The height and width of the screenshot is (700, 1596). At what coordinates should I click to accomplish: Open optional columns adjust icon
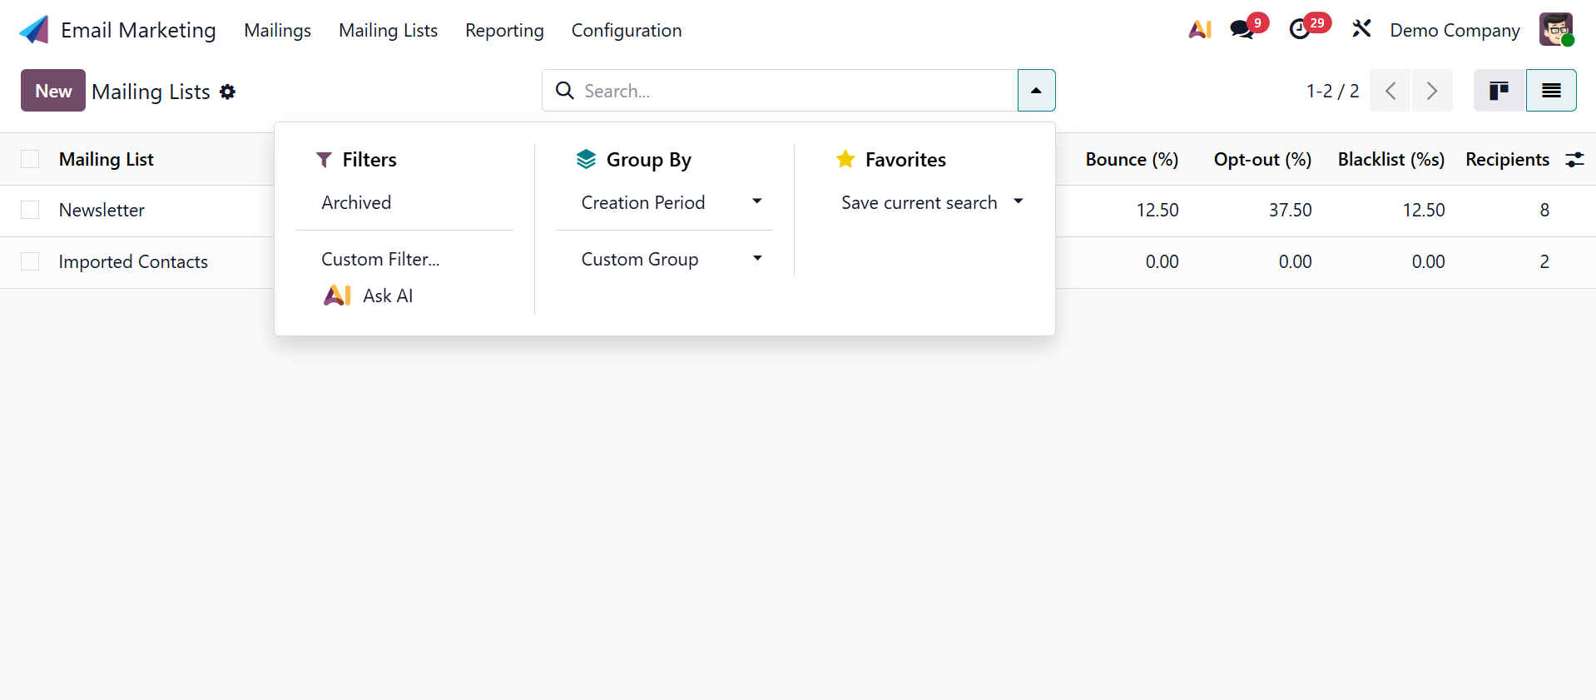coord(1574,160)
